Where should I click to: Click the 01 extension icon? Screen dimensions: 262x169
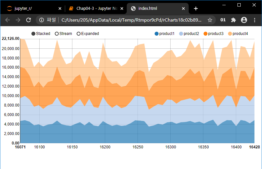click(x=223, y=20)
